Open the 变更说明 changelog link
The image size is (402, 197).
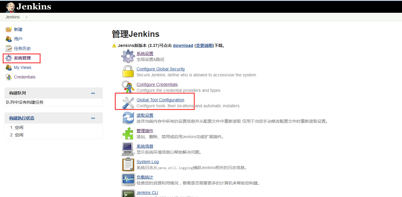204,45
